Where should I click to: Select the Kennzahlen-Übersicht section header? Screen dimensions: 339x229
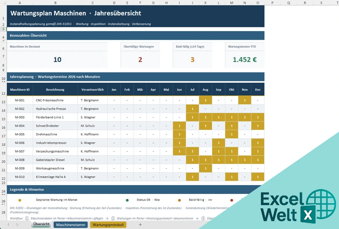click(x=136, y=35)
